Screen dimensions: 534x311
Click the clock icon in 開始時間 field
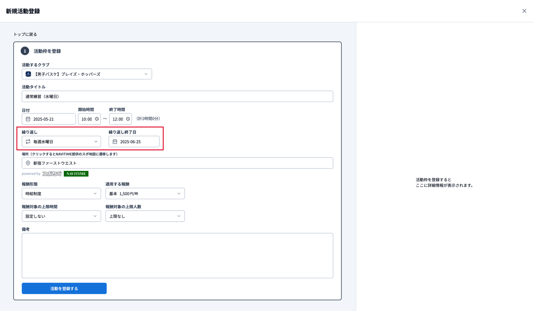[x=97, y=119]
